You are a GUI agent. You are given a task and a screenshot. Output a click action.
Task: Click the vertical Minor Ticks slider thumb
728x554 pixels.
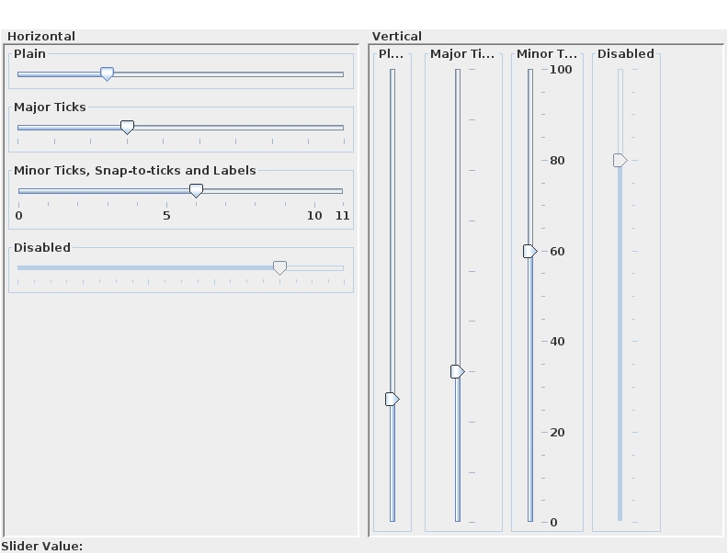pos(529,252)
